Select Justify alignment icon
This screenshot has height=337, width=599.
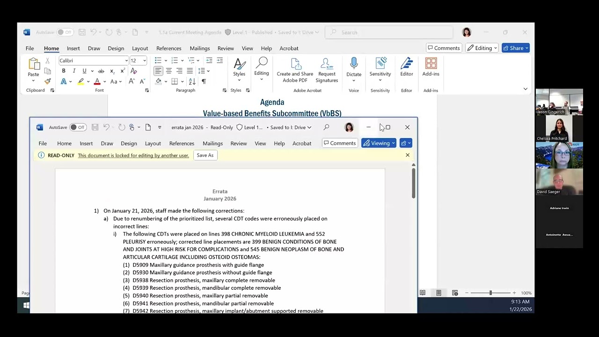(190, 71)
